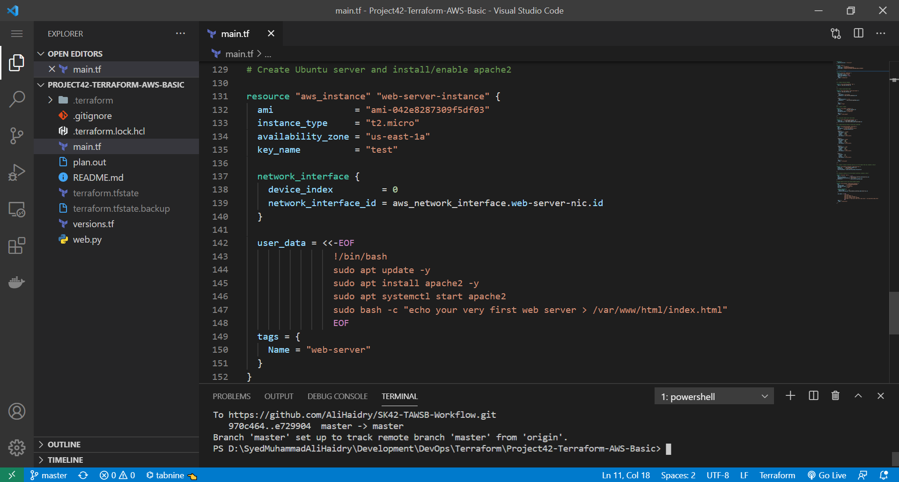Screen dimensions: 899x482
Task: Synchronize changes icon in status bar
Action: click(x=83, y=475)
